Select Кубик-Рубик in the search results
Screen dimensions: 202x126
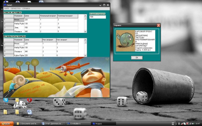tap(19, 55)
